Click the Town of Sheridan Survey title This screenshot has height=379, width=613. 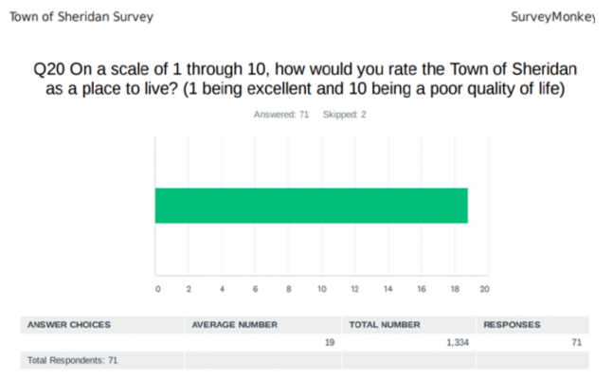(x=81, y=17)
